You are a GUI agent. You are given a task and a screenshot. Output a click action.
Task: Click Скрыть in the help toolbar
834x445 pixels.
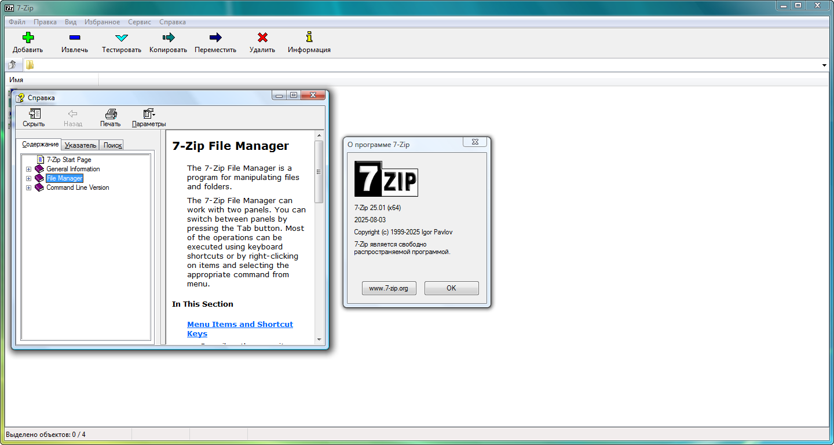coord(34,117)
